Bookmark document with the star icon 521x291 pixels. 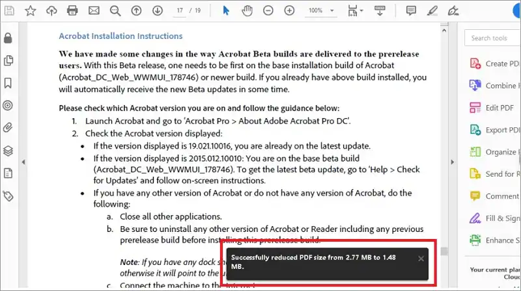pyautogui.click(x=30, y=10)
